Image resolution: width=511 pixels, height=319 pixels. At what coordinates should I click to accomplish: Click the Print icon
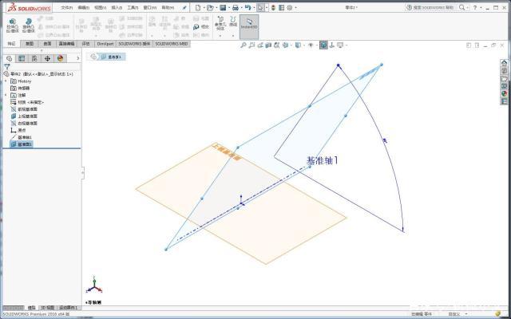[236, 7]
